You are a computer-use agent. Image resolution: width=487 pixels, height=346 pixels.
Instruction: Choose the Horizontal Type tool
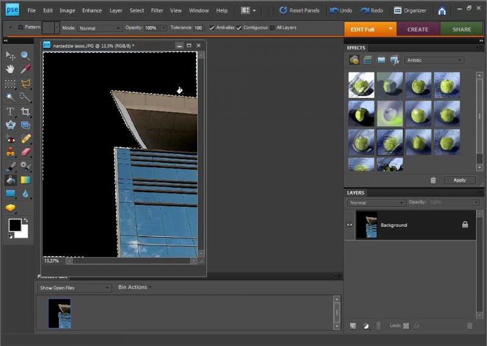pyautogui.click(x=10, y=111)
